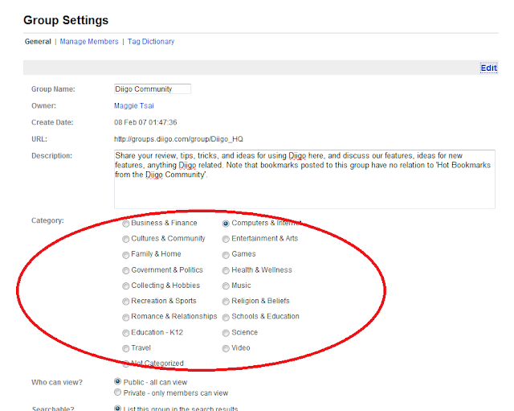Open owner Maggie Tsai's profile
The height and width of the screenshot is (411, 514).
tap(134, 105)
